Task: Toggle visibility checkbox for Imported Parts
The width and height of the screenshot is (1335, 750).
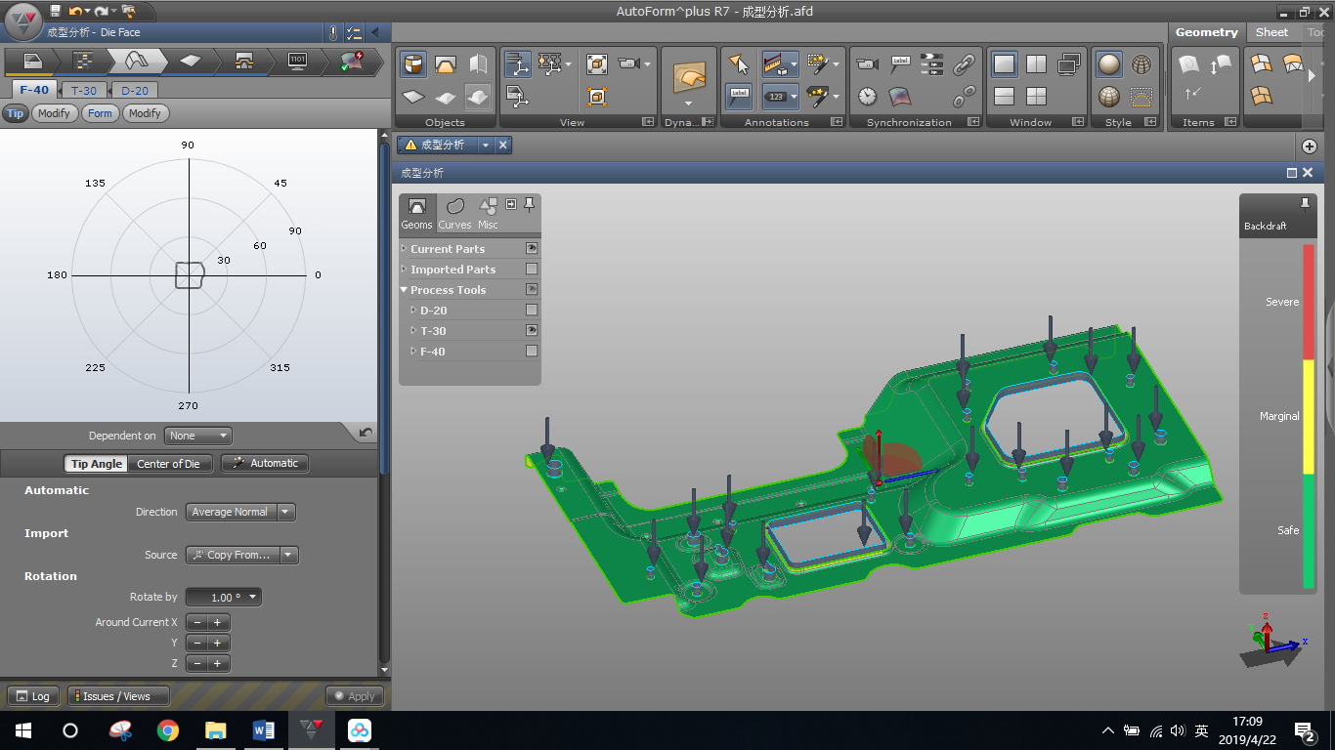Action: [532, 270]
